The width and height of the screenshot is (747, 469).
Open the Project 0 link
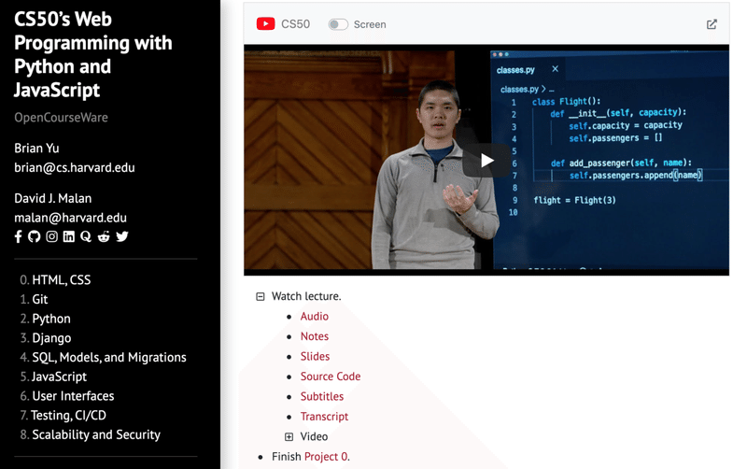point(326,457)
